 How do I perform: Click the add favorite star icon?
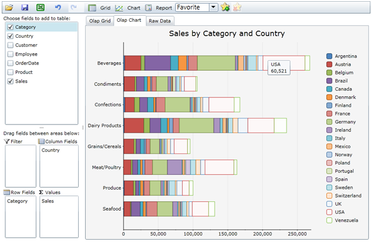point(225,8)
